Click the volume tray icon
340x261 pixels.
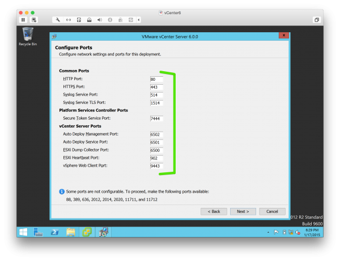pos(297,232)
